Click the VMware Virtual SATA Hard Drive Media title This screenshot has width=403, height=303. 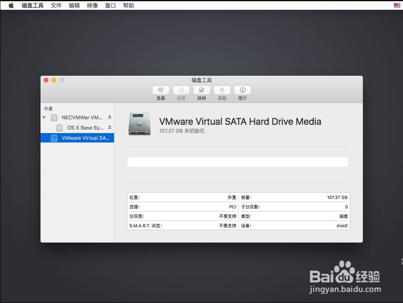[240, 122]
